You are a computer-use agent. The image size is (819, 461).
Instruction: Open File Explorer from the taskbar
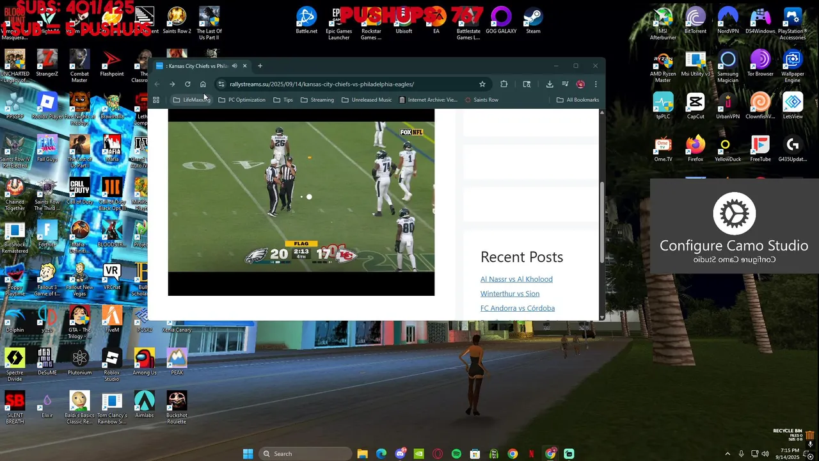(x=362, y=454)
